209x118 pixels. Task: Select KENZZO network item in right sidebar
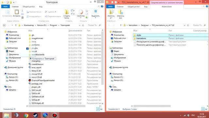point(117,90)
